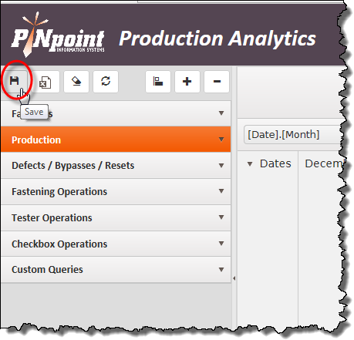Expand the Custom Queries arrow

pos(221,270)
